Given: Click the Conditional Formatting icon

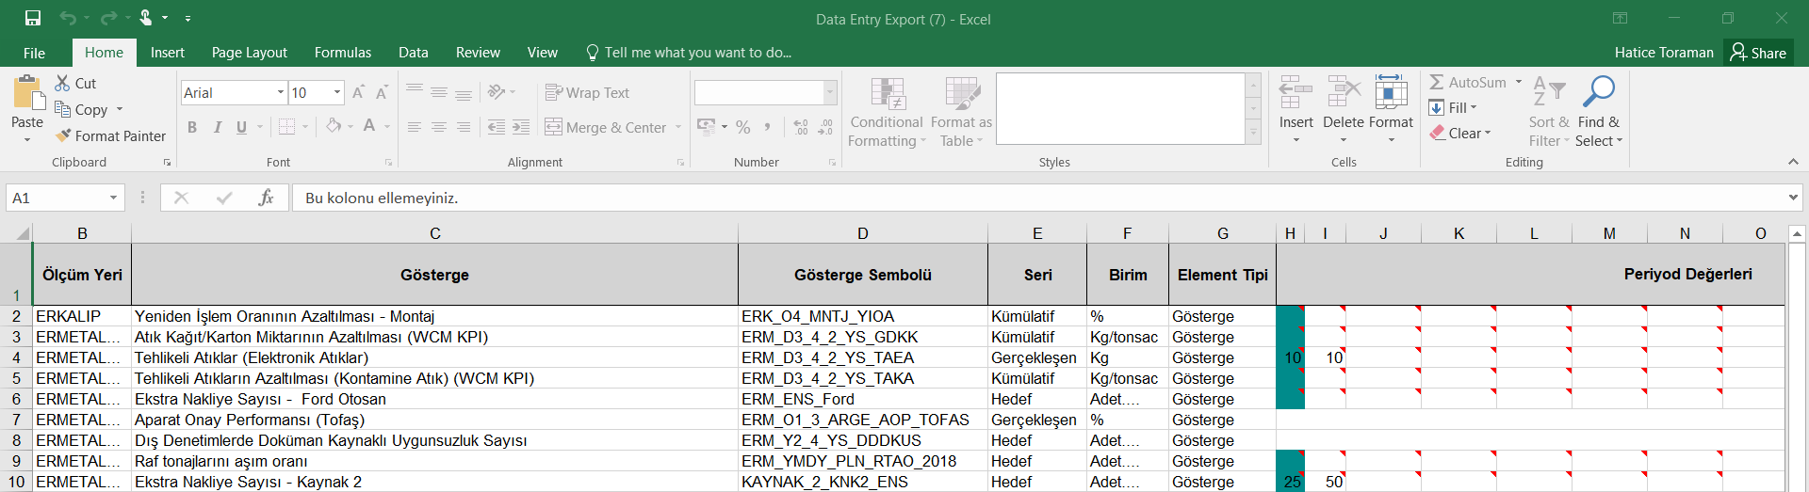Looking at the screenshot, I should coord(887,94).
